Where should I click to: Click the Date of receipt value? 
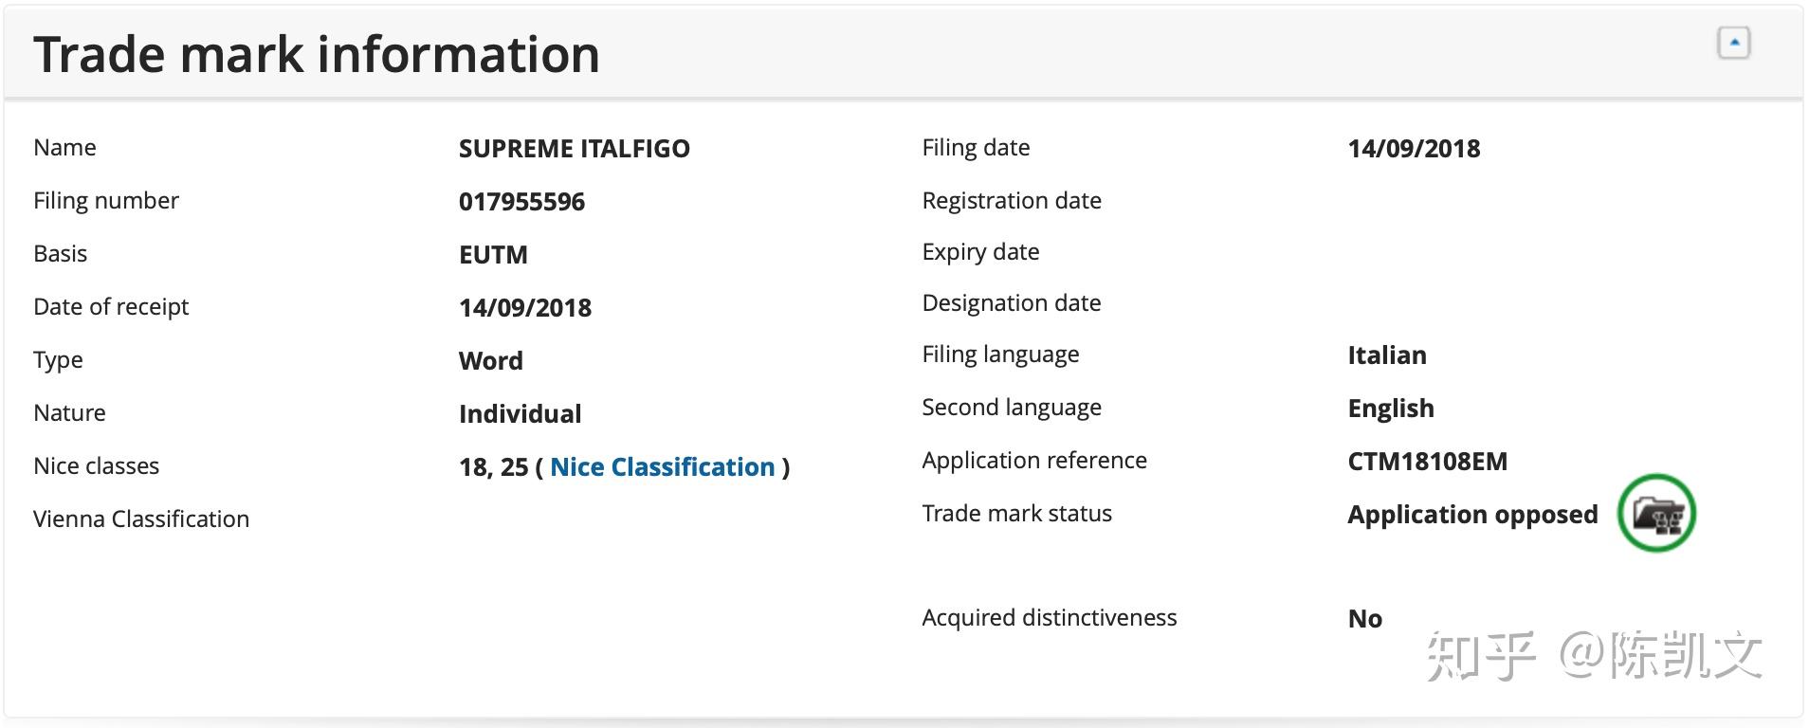pyautogui.click(x=524, y=307)
